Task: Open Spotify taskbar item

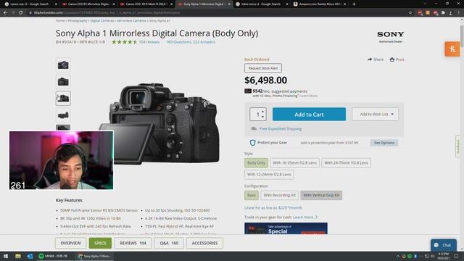Action: 54,256
